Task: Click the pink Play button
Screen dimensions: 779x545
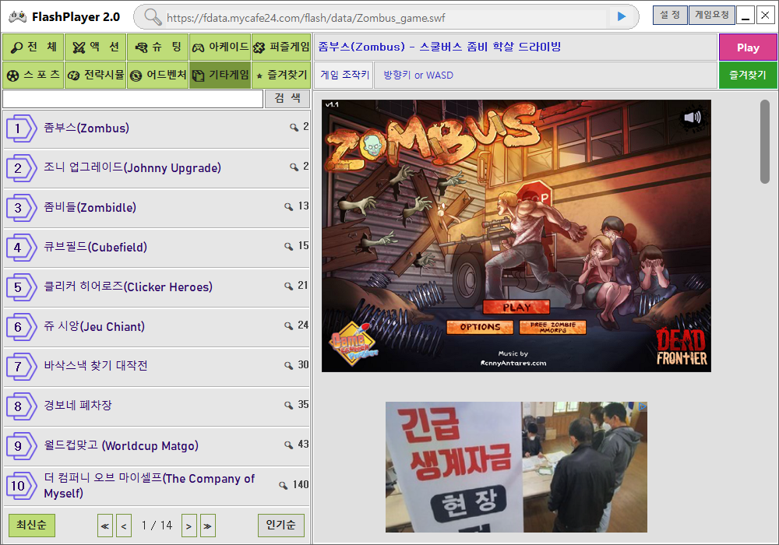Action: 748,47
